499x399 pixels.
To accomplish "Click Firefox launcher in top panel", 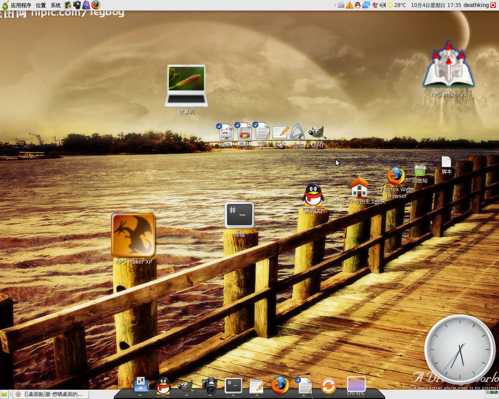I will pyautogui.click(x=96, y=5).
